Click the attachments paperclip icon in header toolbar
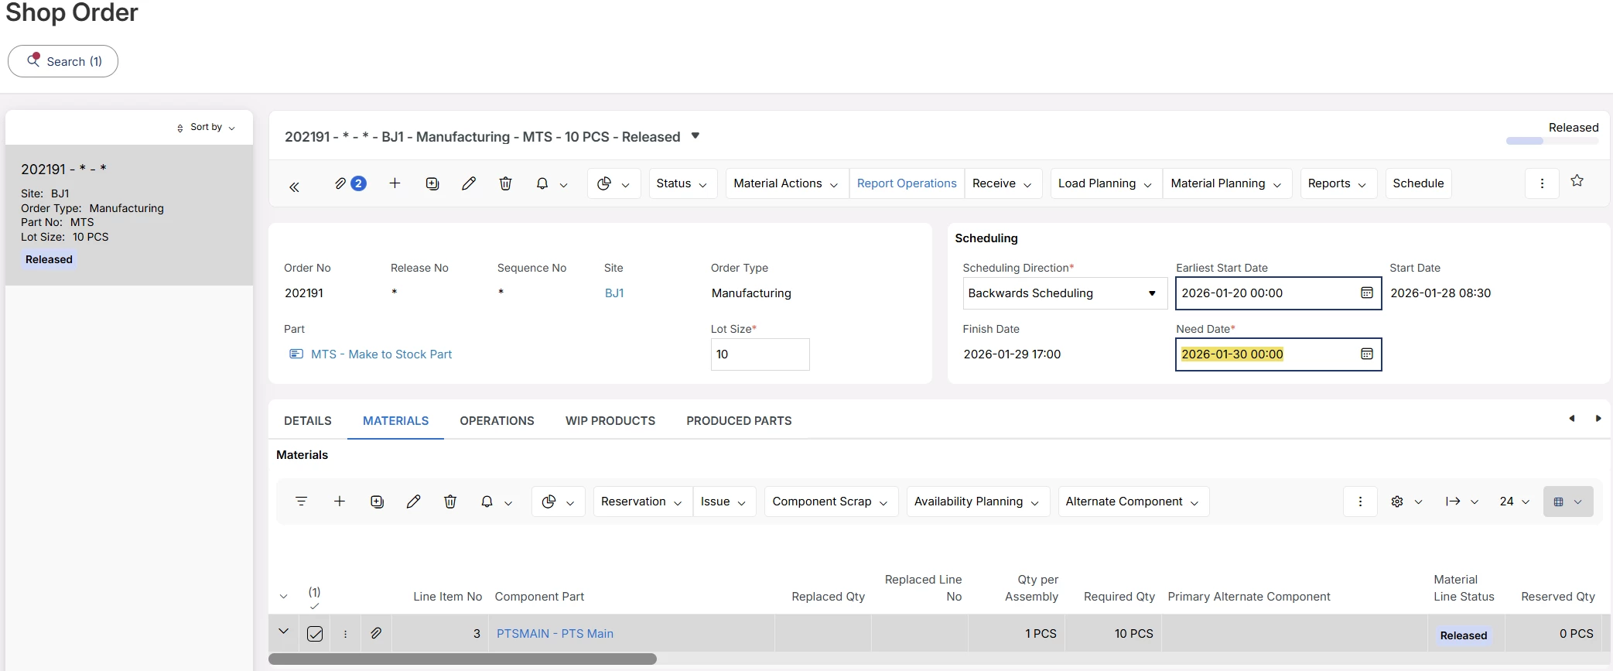 pyautogui.click(x=340, y=183)
